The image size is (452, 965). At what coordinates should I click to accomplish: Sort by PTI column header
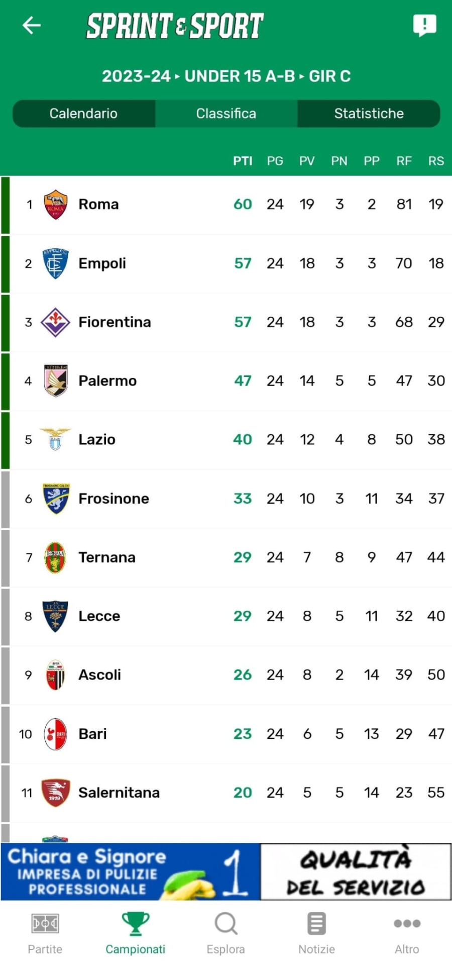pyautogui.click(x=243, y=161)
